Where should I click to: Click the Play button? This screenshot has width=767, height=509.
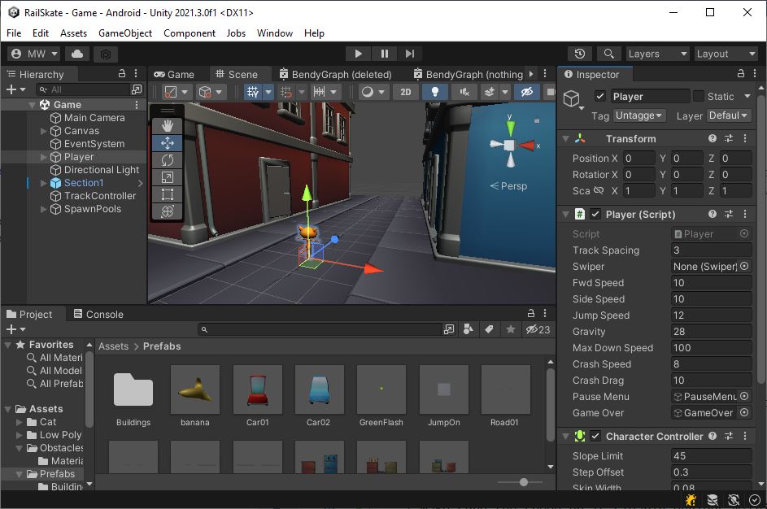358,54
